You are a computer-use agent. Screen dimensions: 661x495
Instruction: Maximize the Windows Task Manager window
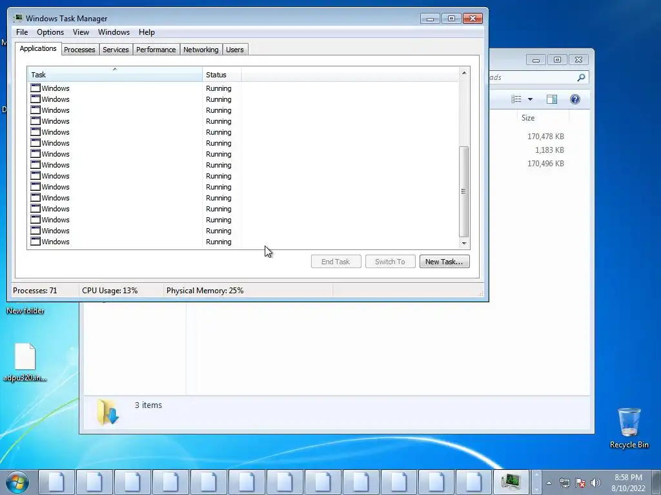pyautogui.click(x=451, y=19)
